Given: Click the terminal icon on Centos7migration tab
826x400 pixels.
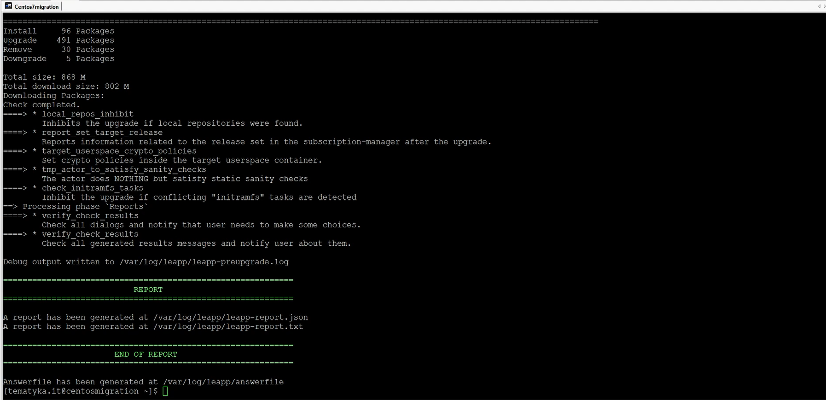Looking at the screenshot, I should (8, 6).
